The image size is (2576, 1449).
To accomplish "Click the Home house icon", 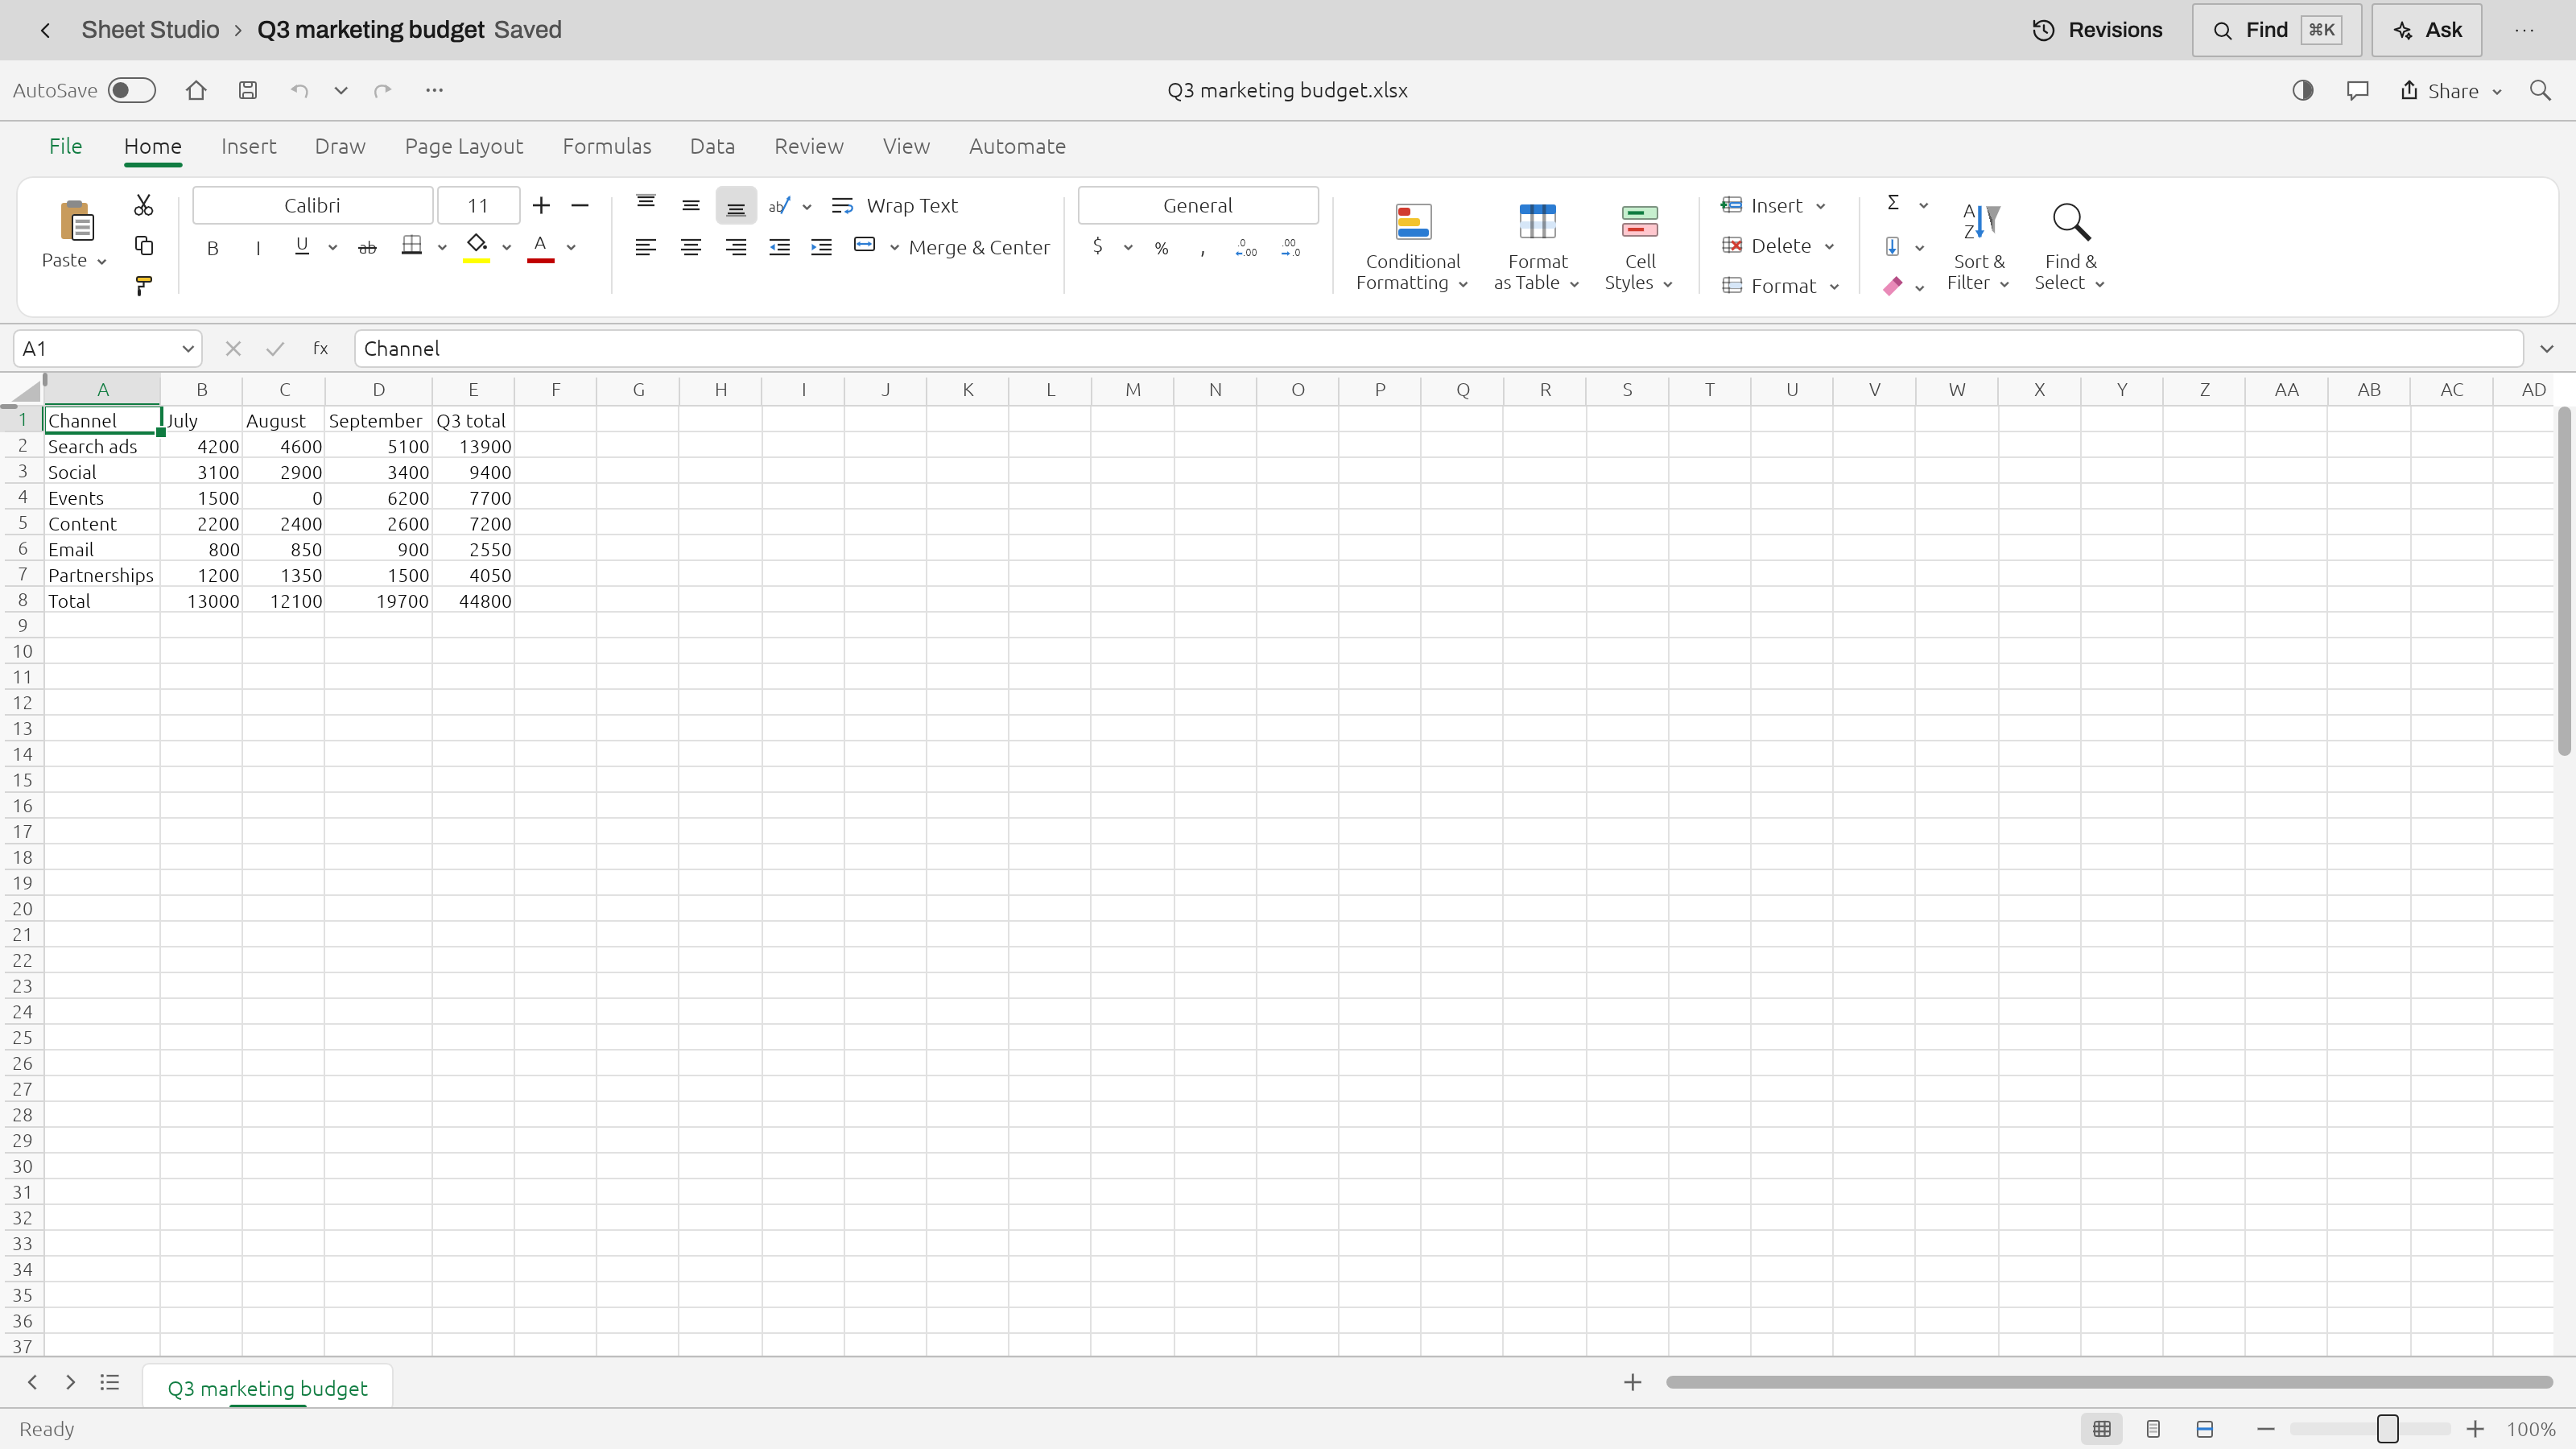I will click(x=196, y=90).
